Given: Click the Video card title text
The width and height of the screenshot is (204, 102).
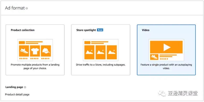Looking at the screenshot, I should [146, 30].
